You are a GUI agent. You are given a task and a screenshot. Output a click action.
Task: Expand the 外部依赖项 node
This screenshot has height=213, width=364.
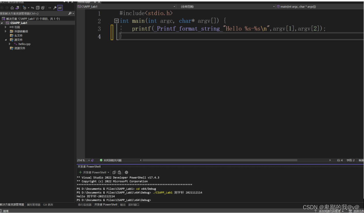(6, 31)
